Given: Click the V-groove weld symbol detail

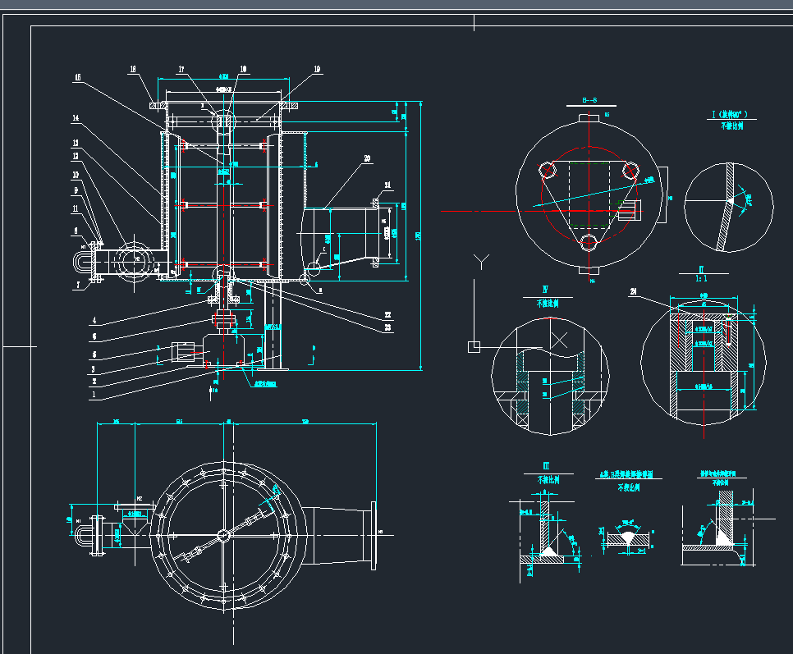Looking at the screenshot, I should point(628,536).
